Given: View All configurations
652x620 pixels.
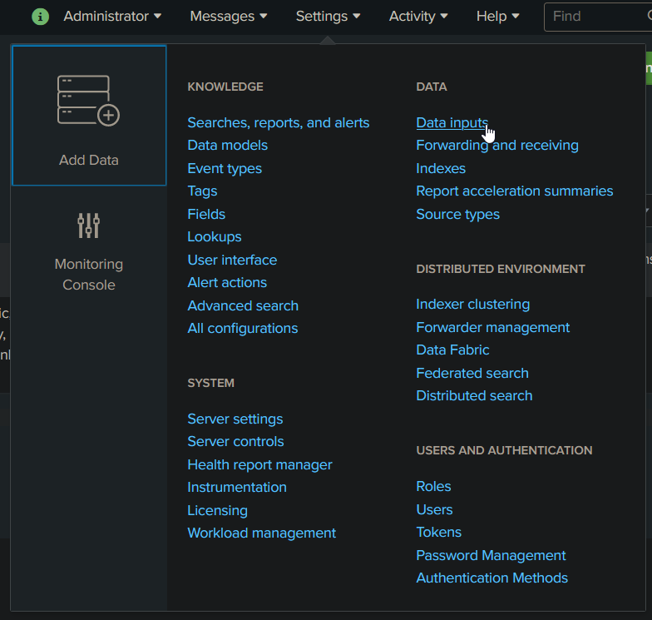Looking at the screenshot, I should pos(243,328).
